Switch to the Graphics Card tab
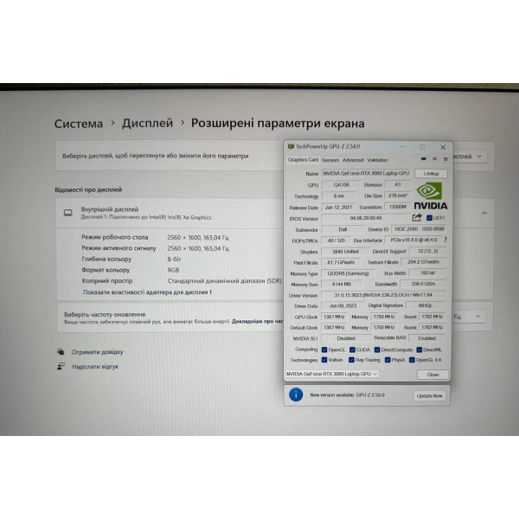This screenshot has width=519, height=519. (303, 159)
